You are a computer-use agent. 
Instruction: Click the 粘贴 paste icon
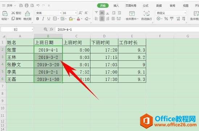pos(5,14)
